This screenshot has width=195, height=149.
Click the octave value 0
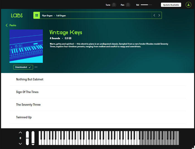20,138
